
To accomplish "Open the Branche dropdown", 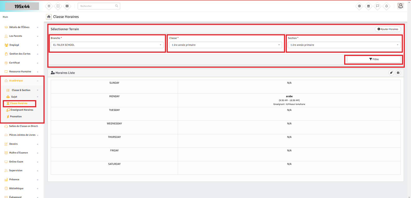I will click(x=107, y=45).
